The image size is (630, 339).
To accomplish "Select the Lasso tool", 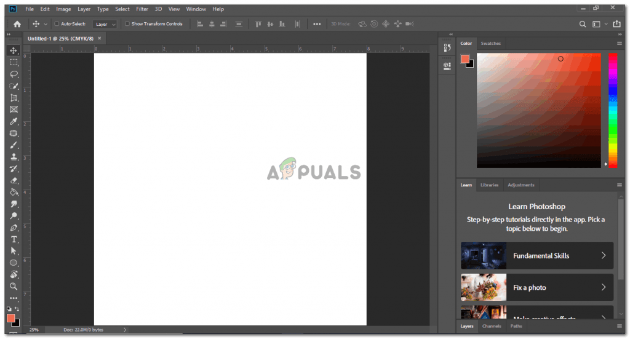I will 14,74.
